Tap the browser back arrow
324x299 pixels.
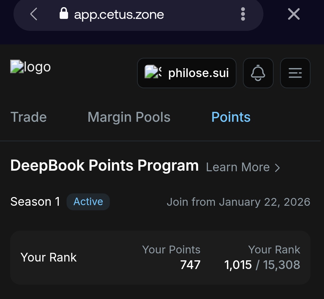coord(34,14)
